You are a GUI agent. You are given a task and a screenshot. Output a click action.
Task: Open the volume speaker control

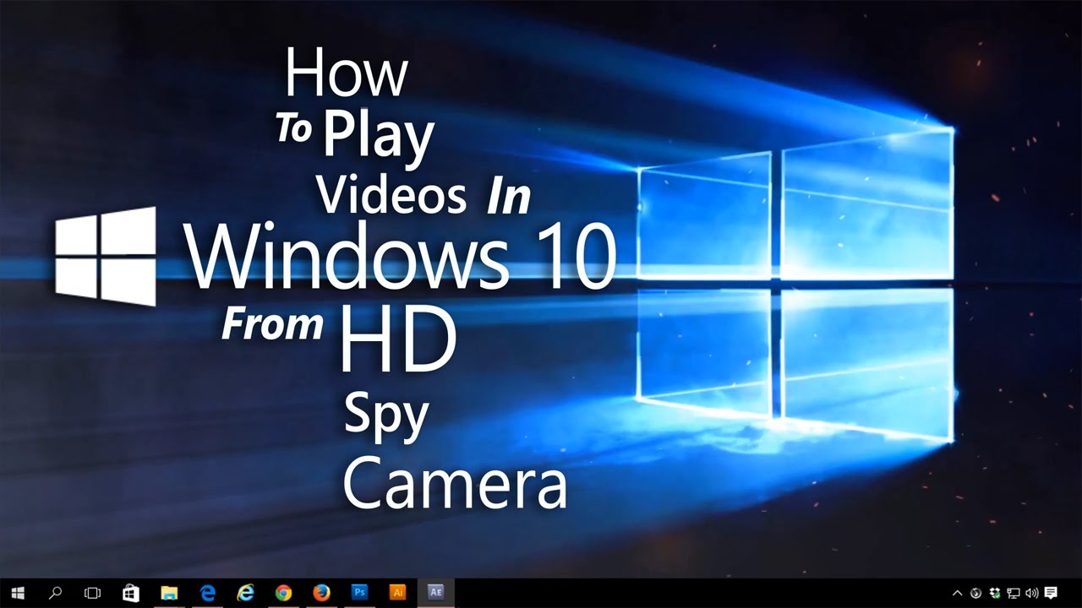[x=1031, y=593]
